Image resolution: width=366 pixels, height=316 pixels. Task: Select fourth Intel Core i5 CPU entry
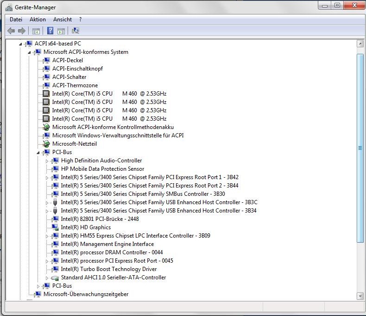pyautogui.click(x=109, y=119)
